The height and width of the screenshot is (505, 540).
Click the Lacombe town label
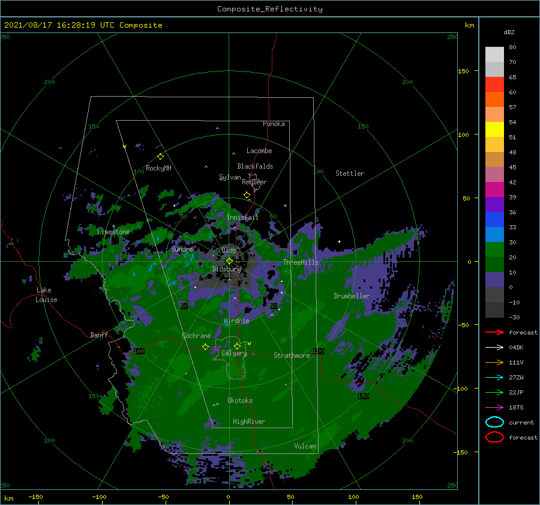(259, 151)
